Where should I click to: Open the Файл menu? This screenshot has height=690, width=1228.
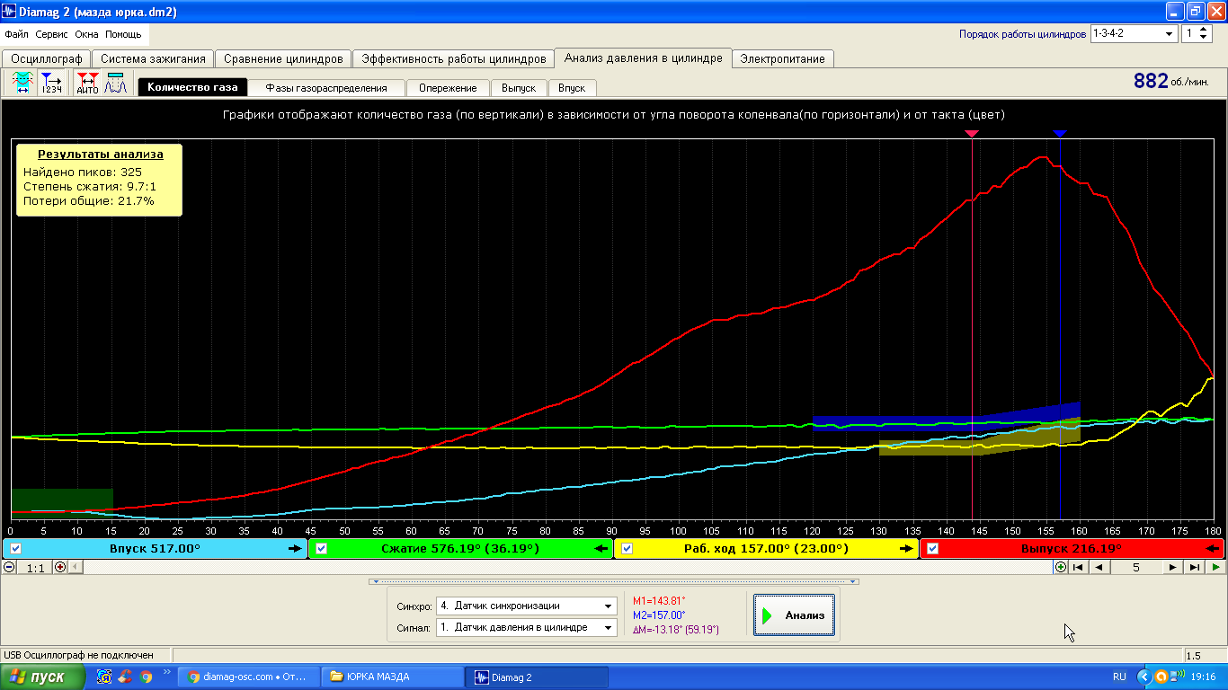tap(17, 34)
